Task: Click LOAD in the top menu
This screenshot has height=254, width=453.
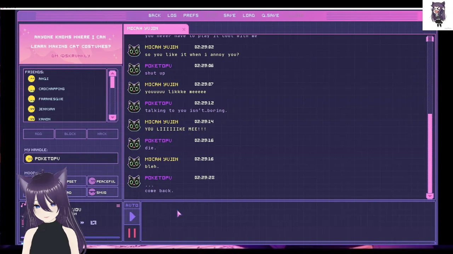Action: (x=249, y=16)
